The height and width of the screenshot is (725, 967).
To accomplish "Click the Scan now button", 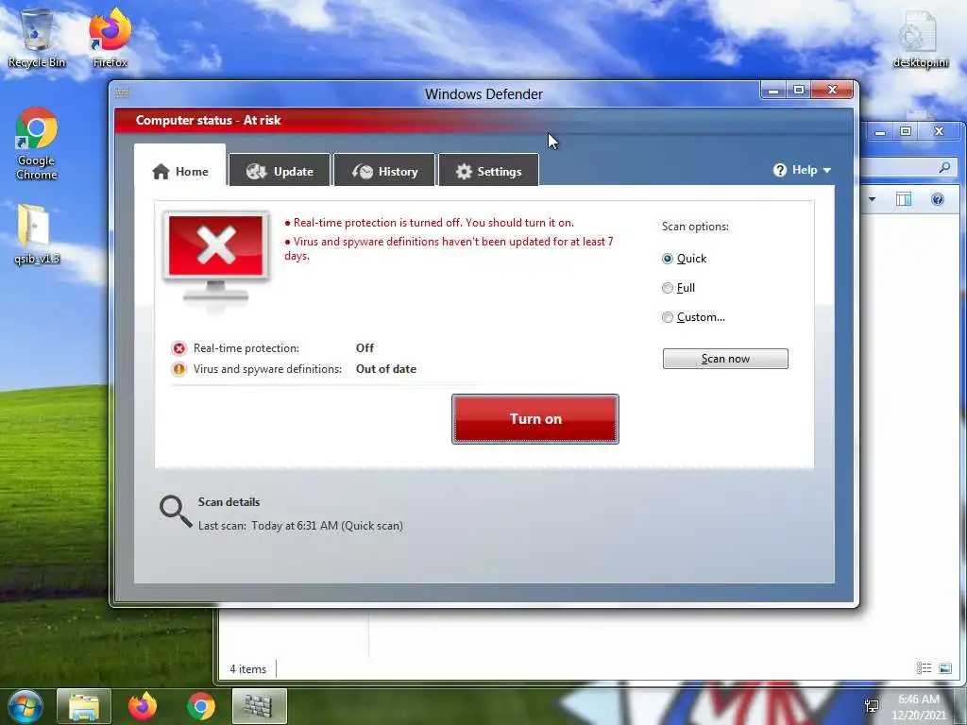I will pos(725,359).
